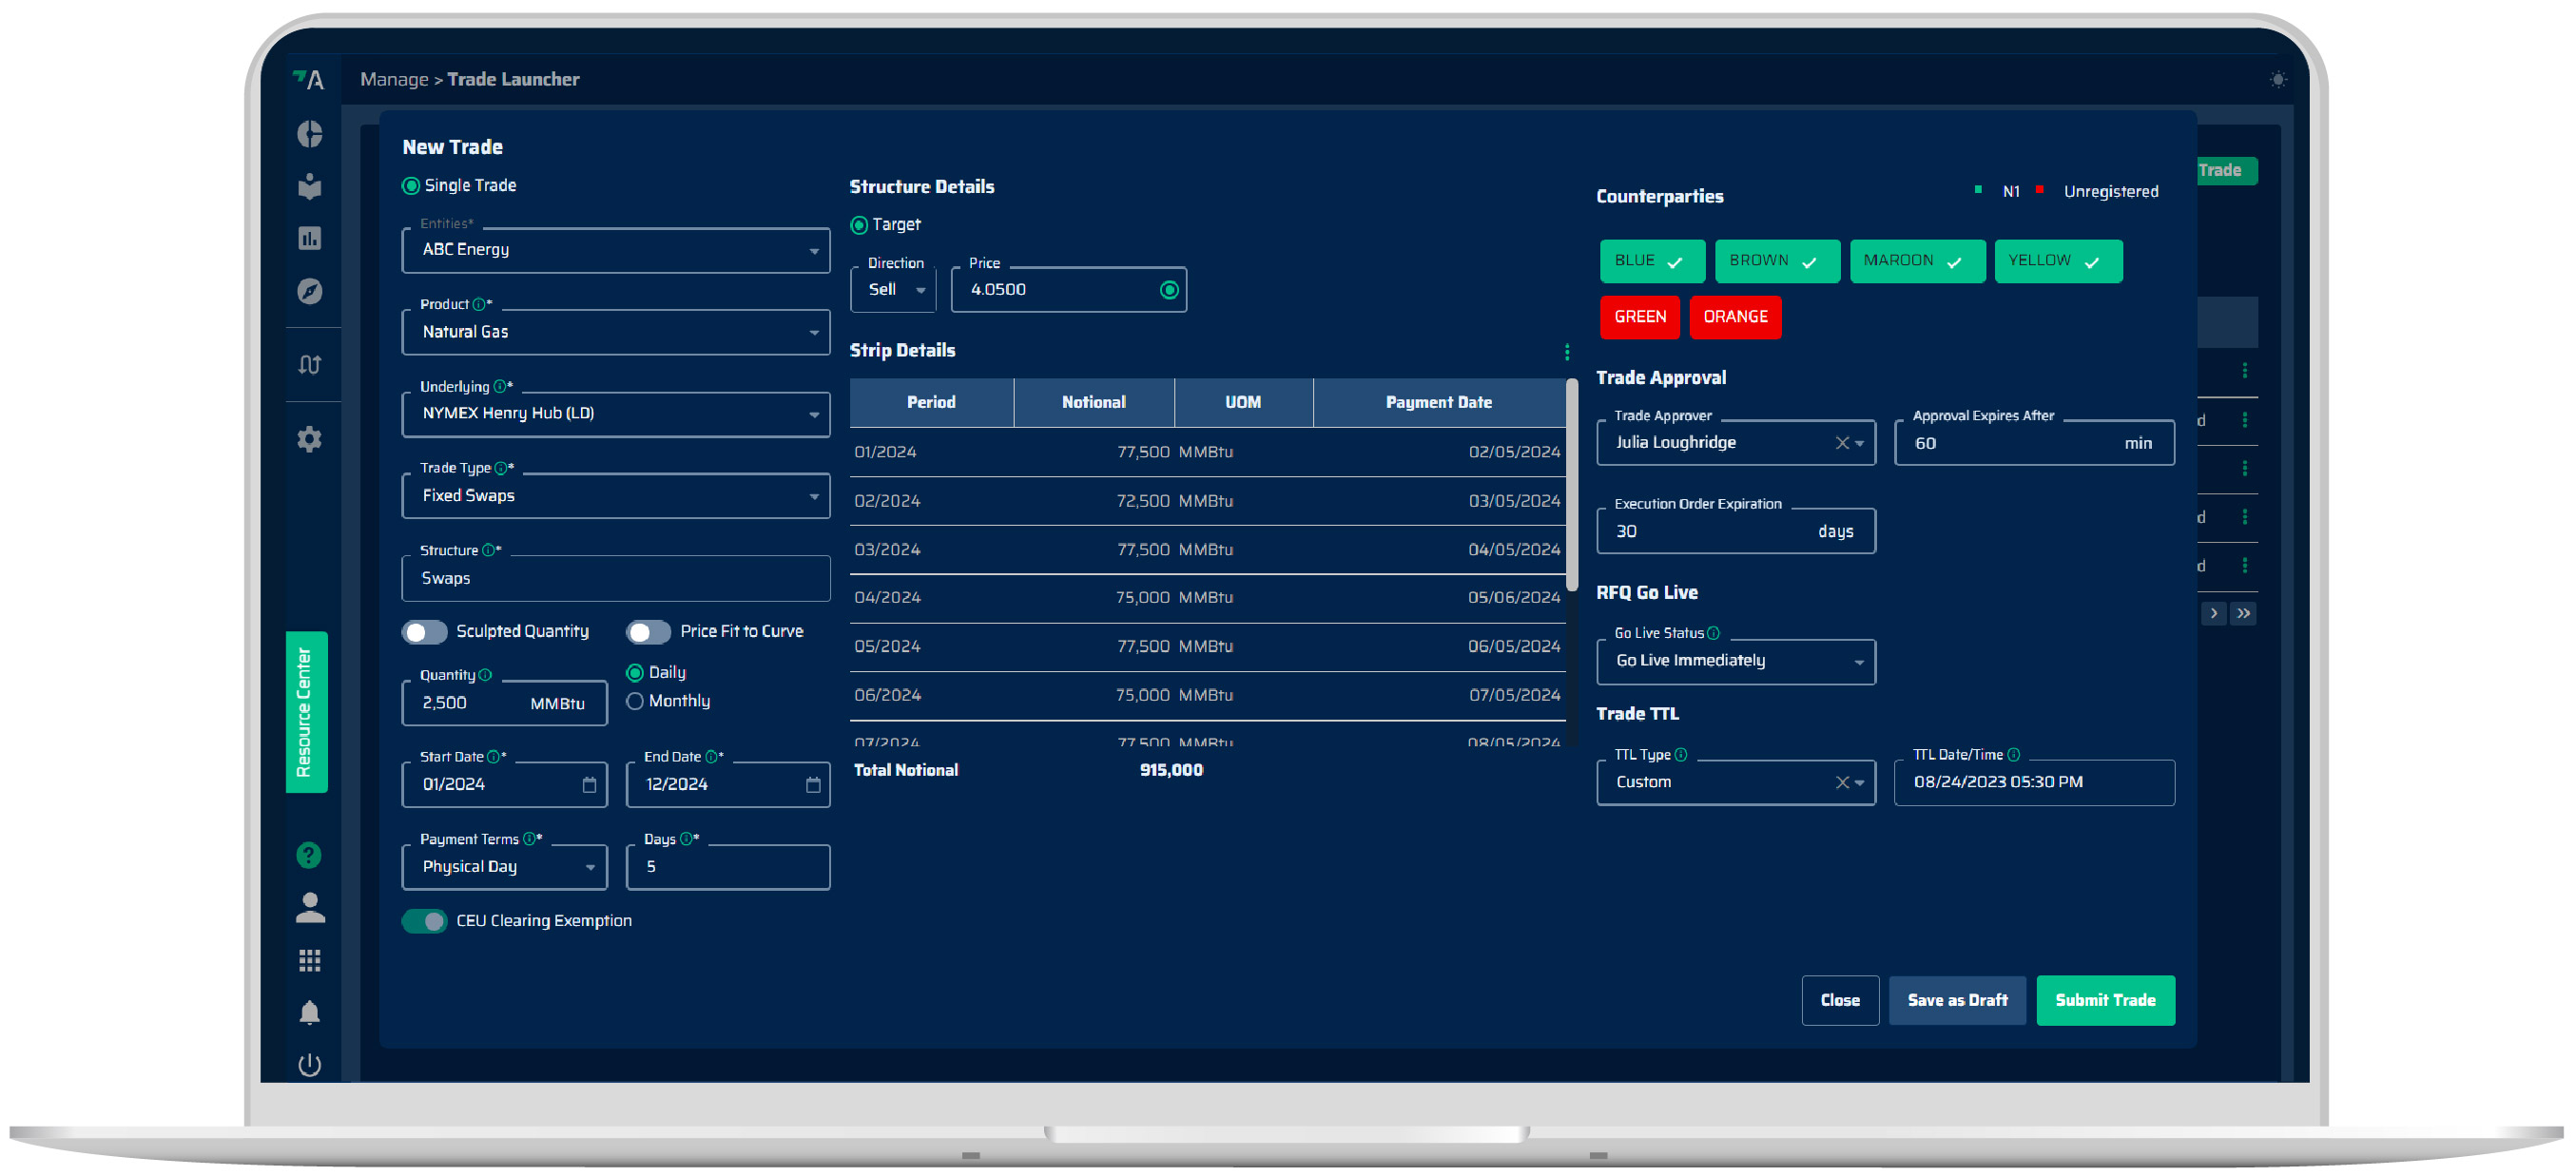The image size is (2576, 1176).
Task: Click the Manage breadcrumb item
Action: 394,79
